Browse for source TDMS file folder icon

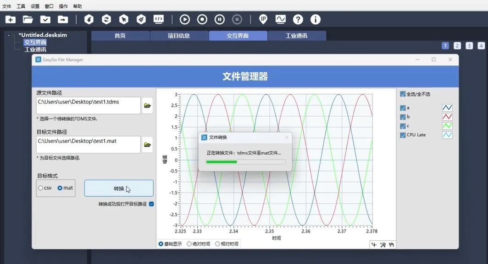[148, 106]
